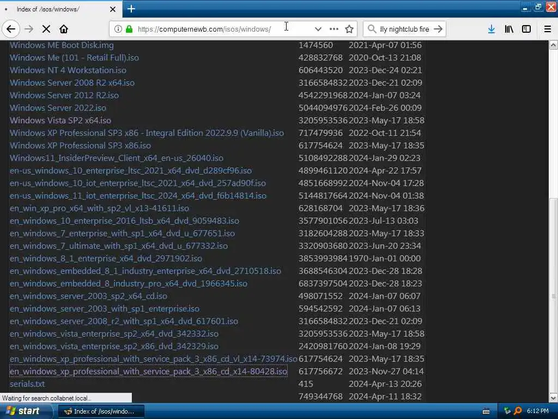Open the page actions menu
The width and height of the screenshot is (558, 419).
334,29
